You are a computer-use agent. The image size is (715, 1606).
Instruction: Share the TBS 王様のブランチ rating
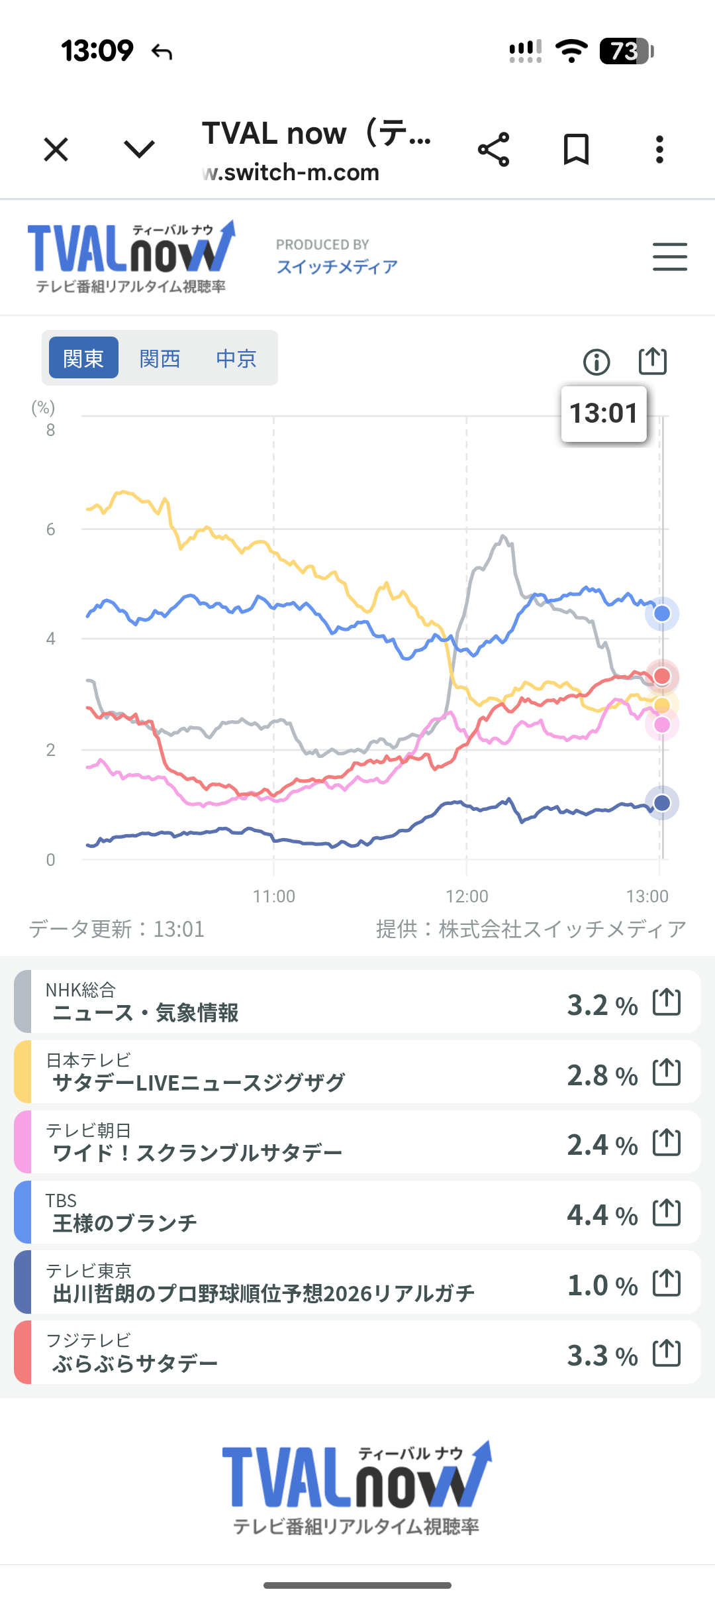(667, 1212)
